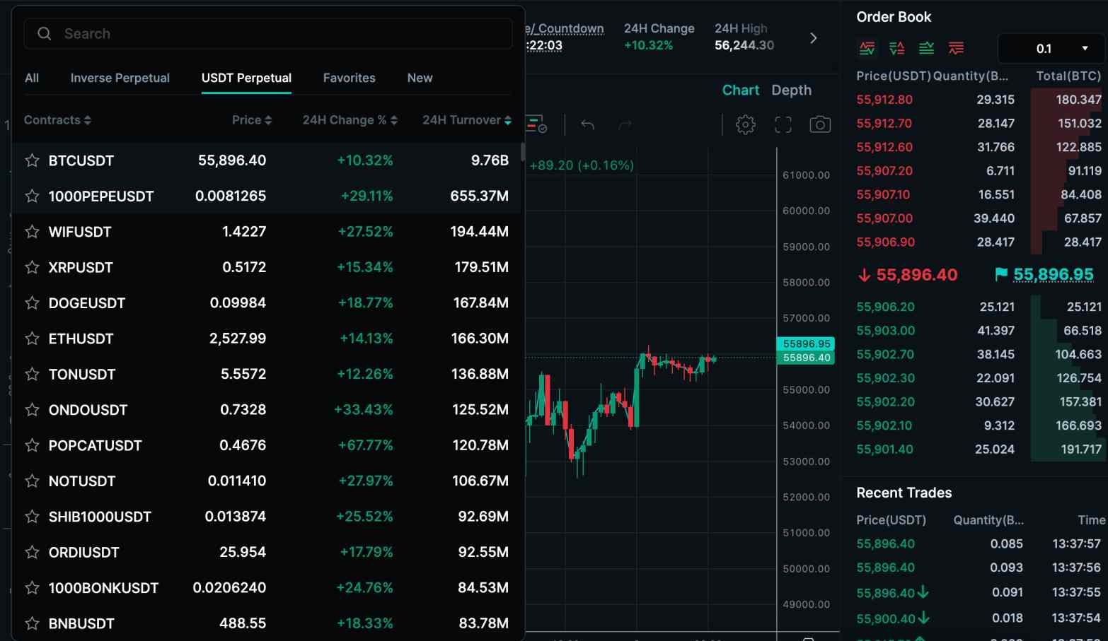
Task: Show sell orders only in the order book
Action: pos(956,48)
